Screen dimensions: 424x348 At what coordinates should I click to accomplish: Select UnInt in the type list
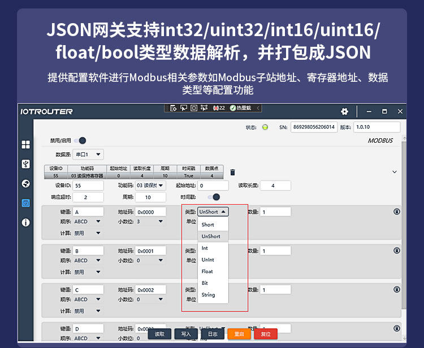pos(213,260)
